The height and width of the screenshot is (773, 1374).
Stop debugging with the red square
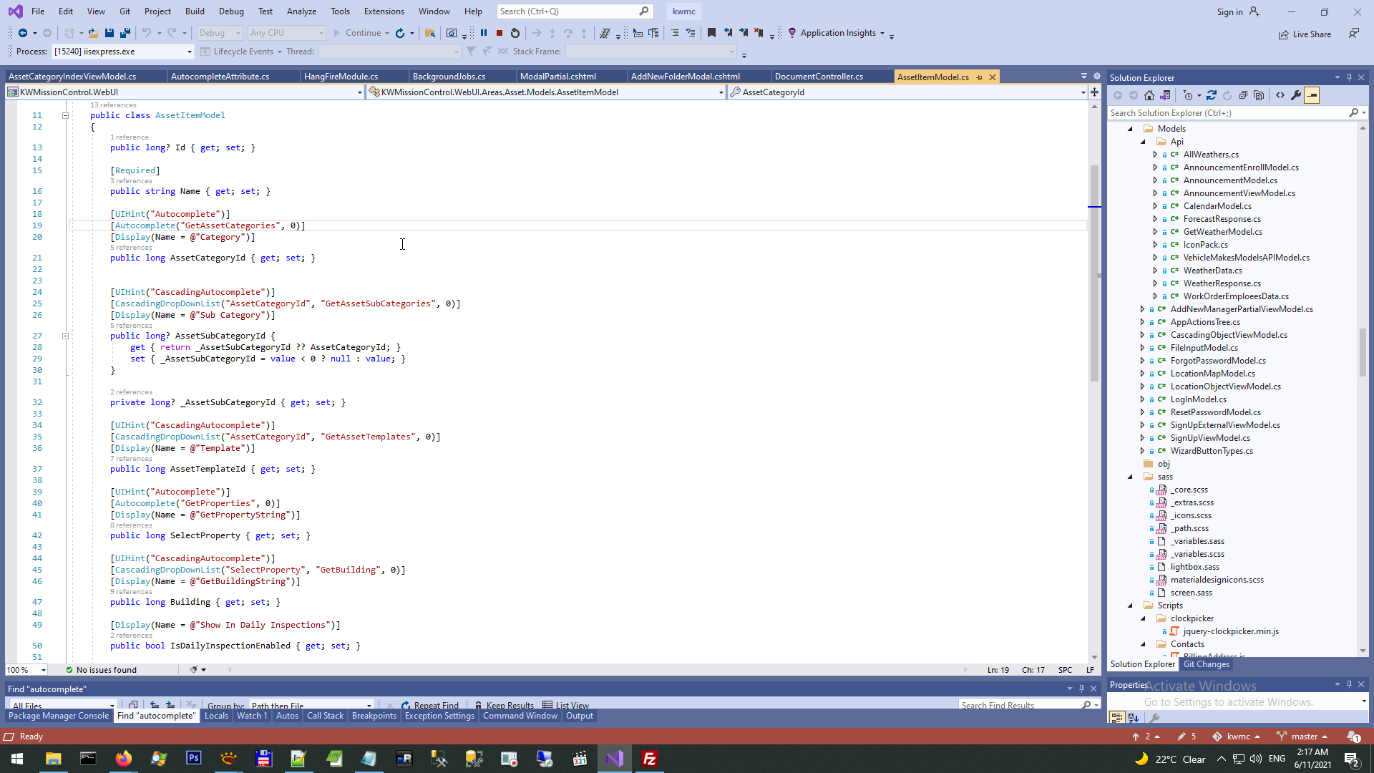(x=500, y=33)
